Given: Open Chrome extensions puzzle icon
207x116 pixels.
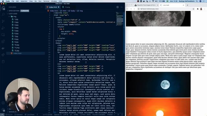Looking at the screenshot, I should 198,9.
